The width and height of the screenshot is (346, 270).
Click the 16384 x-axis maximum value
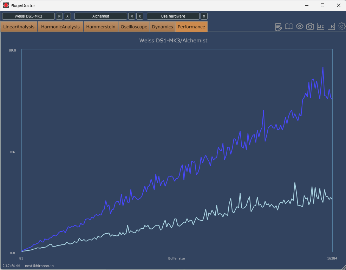coord(332,258)
